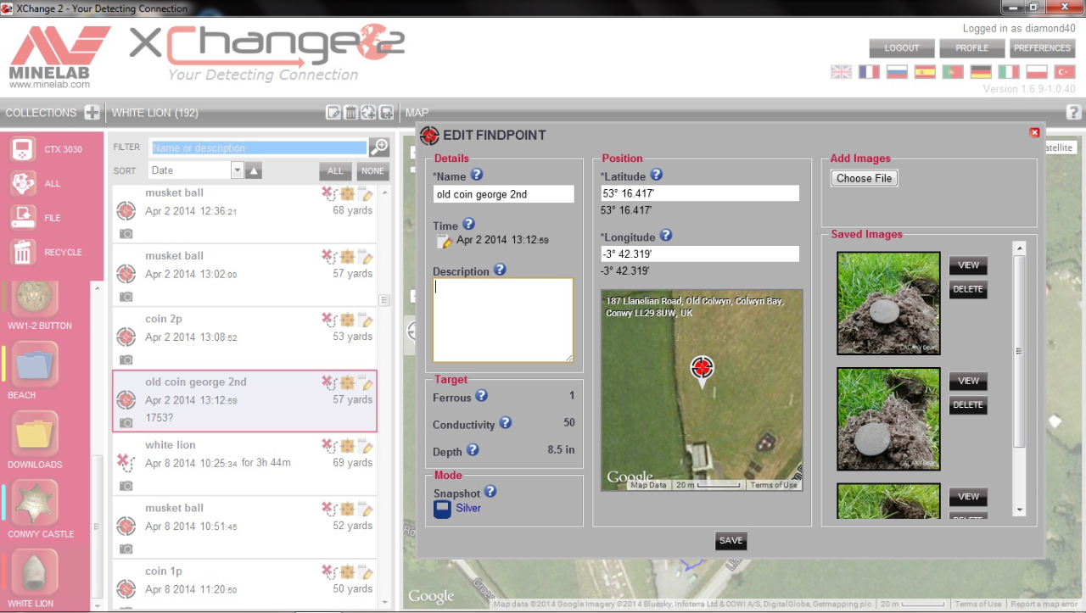The image size is (1086, 613).
Task: Open help with the question mark icon
Action: tap(1073, 112)
